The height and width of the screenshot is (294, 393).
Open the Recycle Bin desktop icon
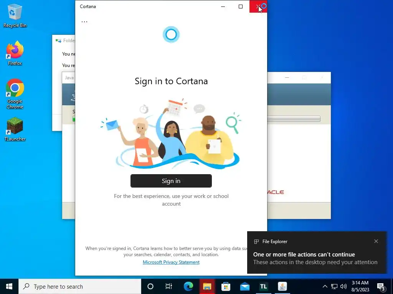click(15, 15)
